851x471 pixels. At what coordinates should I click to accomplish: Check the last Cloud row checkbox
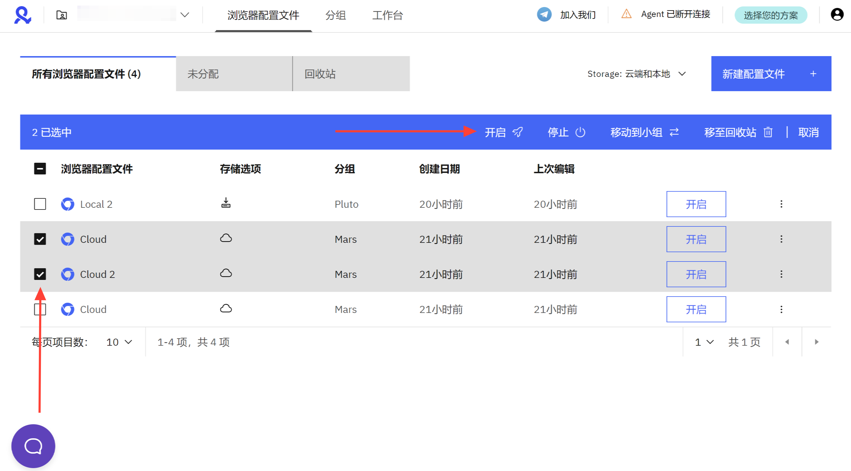(40, 309)
